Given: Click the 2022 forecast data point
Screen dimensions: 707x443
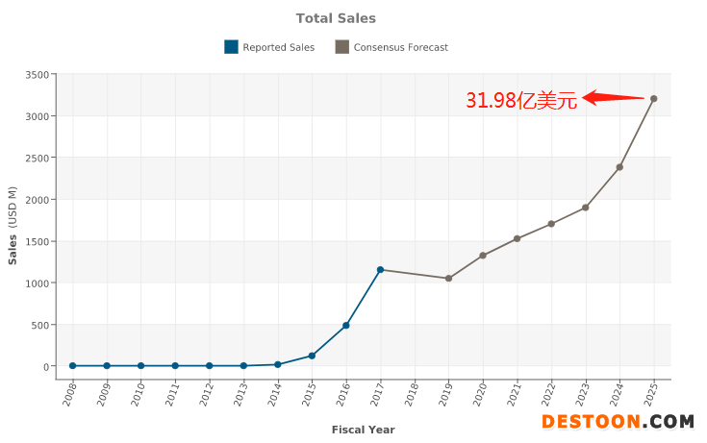Looking at the screenshot, I should (x=551, y=224).
